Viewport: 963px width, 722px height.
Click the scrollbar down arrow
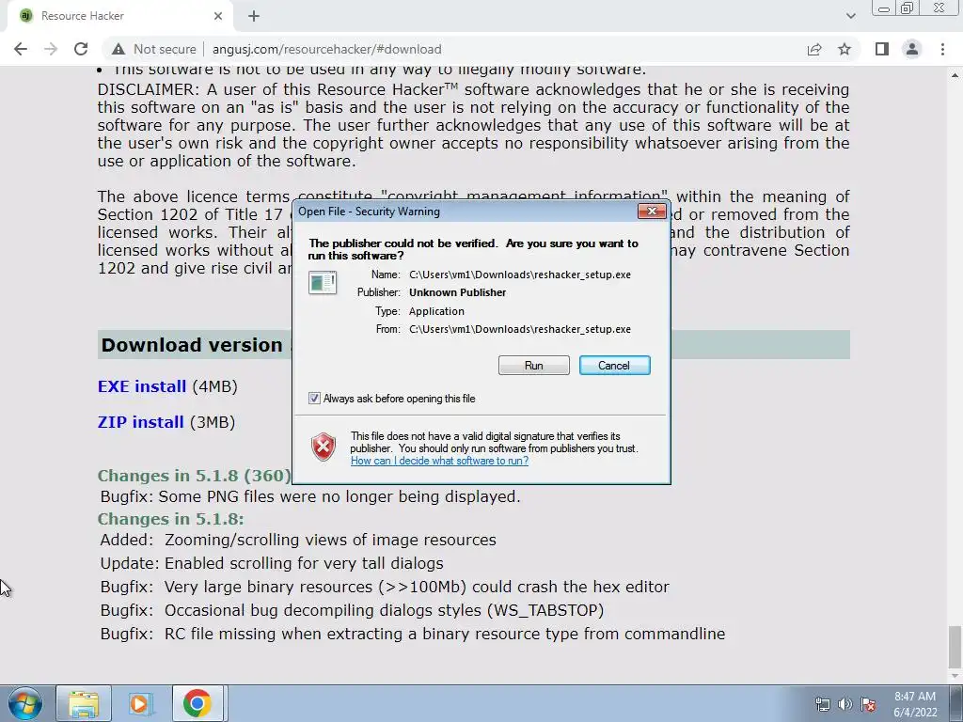[955, 676]
